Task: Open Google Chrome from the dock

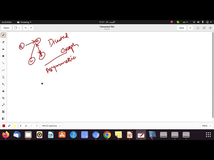Action: click(107, 135)
